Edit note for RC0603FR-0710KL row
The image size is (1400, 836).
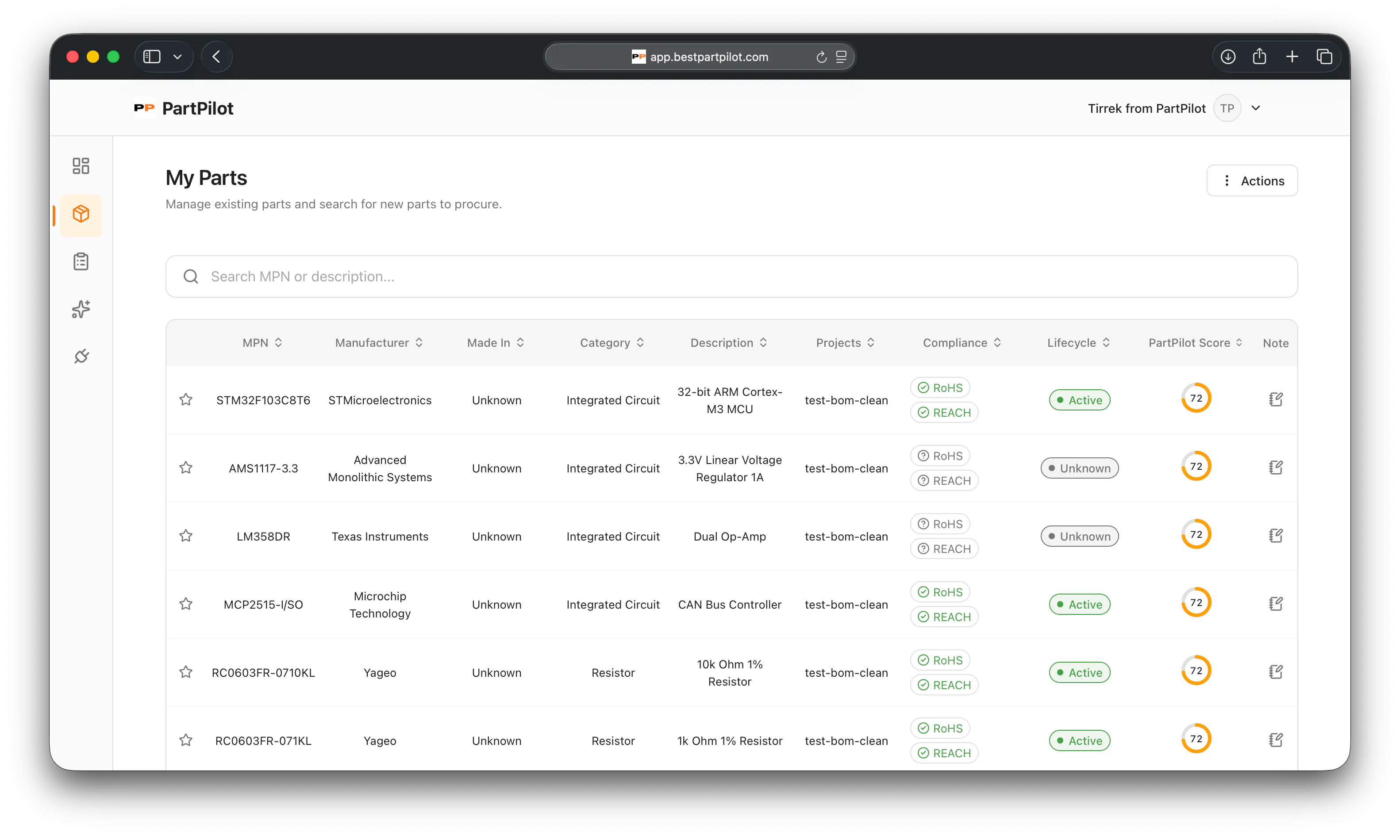1276,672
